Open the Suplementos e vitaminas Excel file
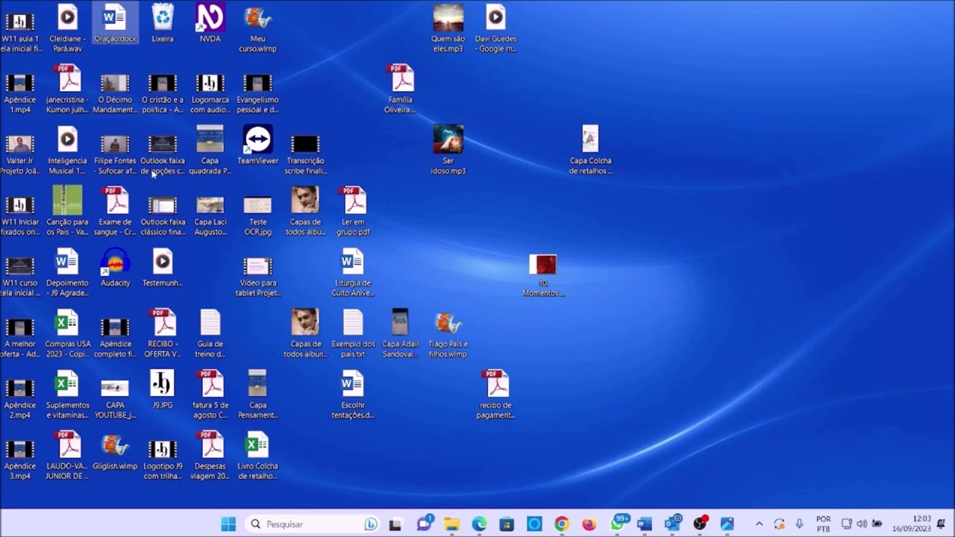Screen dimensions: 955x537 coord(67,395)
